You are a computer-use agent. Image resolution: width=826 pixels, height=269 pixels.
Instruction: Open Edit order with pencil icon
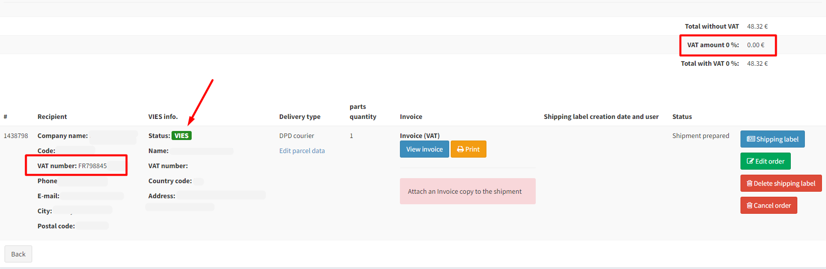[x=765, y=161]
